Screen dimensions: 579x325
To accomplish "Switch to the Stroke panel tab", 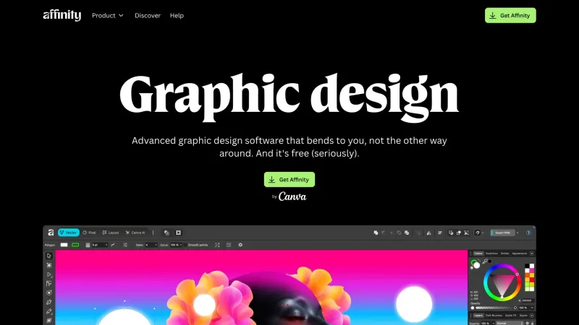I will tap(504, 253).
